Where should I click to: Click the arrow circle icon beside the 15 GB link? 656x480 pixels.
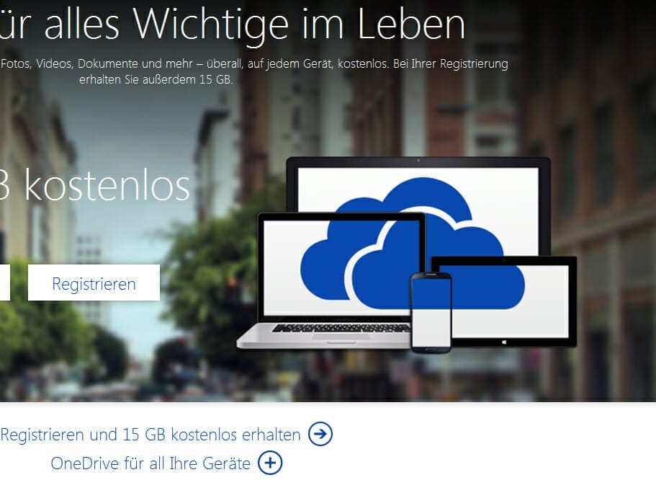320,435
